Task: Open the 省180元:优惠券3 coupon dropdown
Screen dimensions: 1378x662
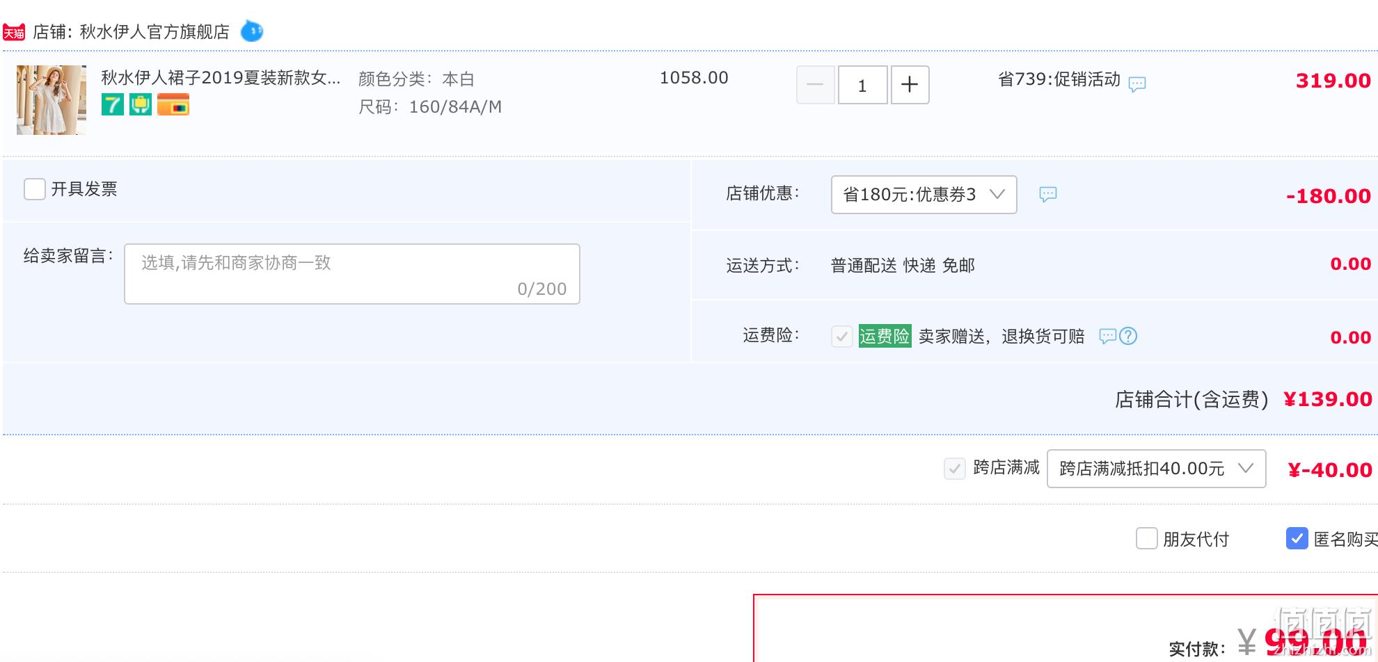Action: click(924, 195)
